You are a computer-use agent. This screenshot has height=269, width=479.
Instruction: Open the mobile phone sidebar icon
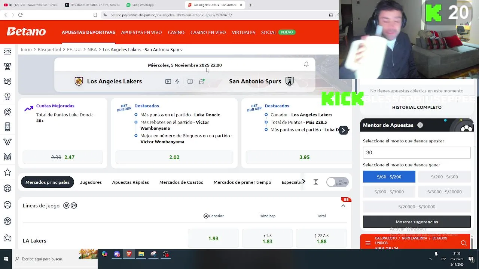pos(7,127)
